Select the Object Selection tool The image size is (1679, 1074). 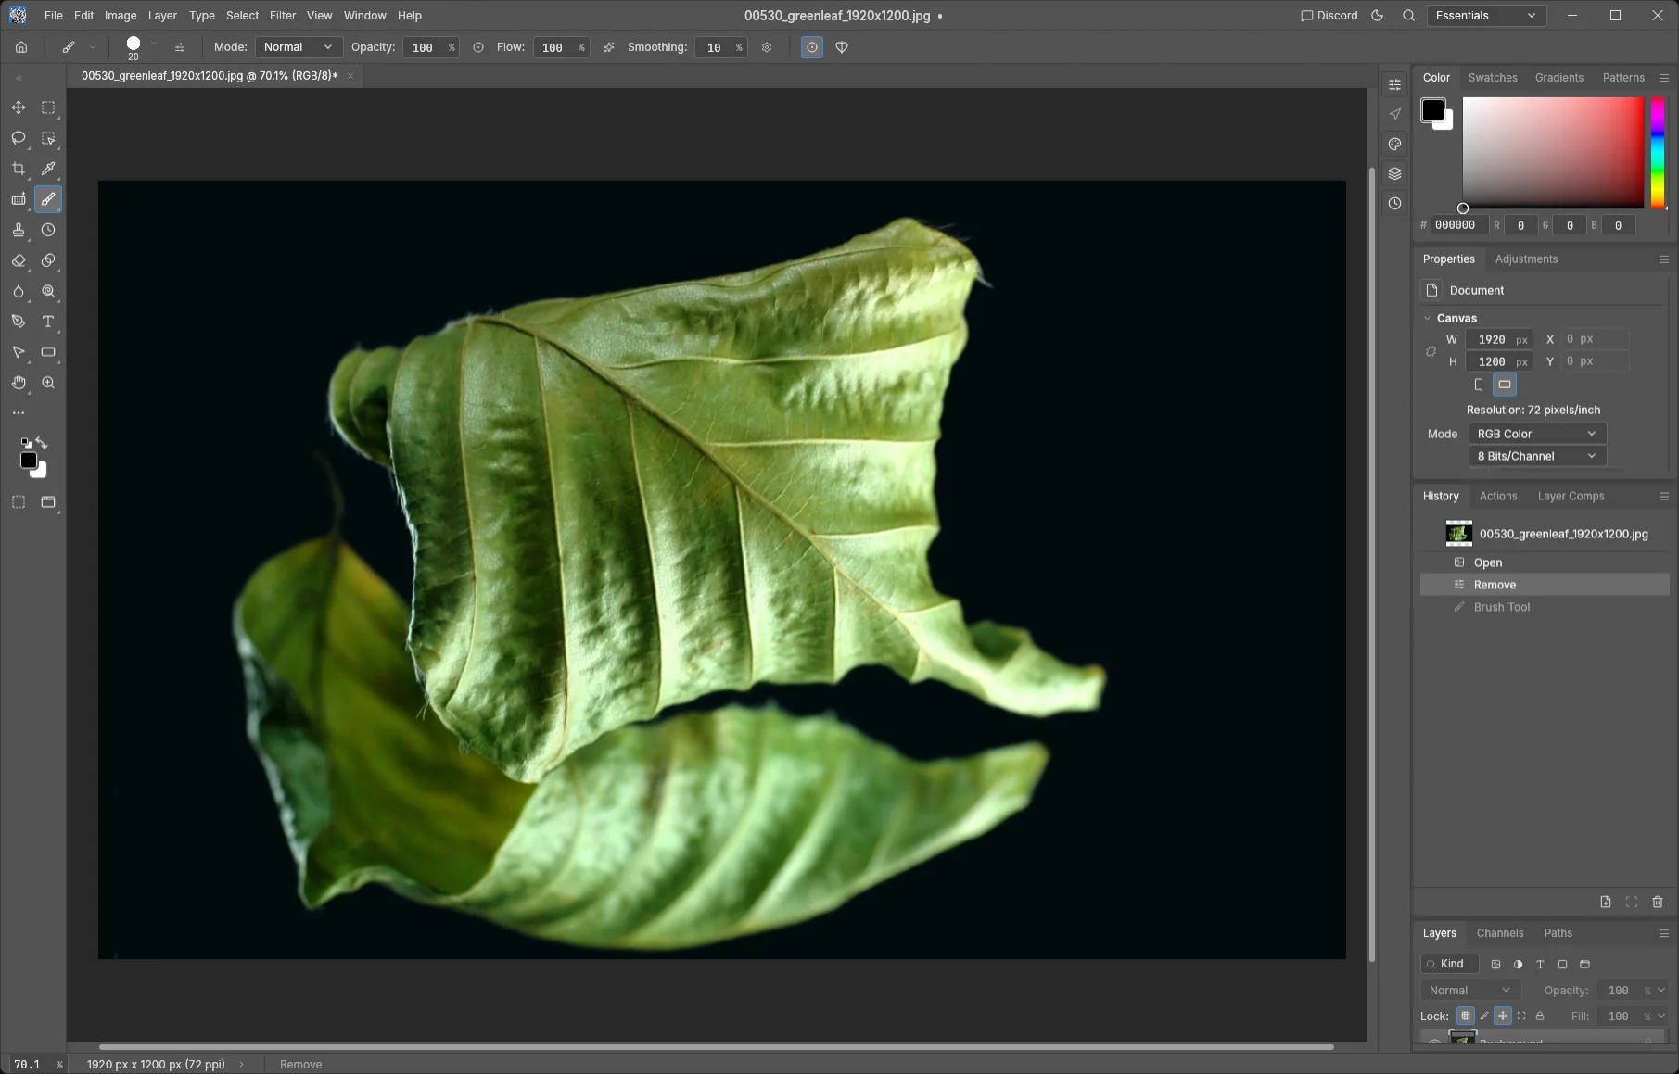point(48,138)
